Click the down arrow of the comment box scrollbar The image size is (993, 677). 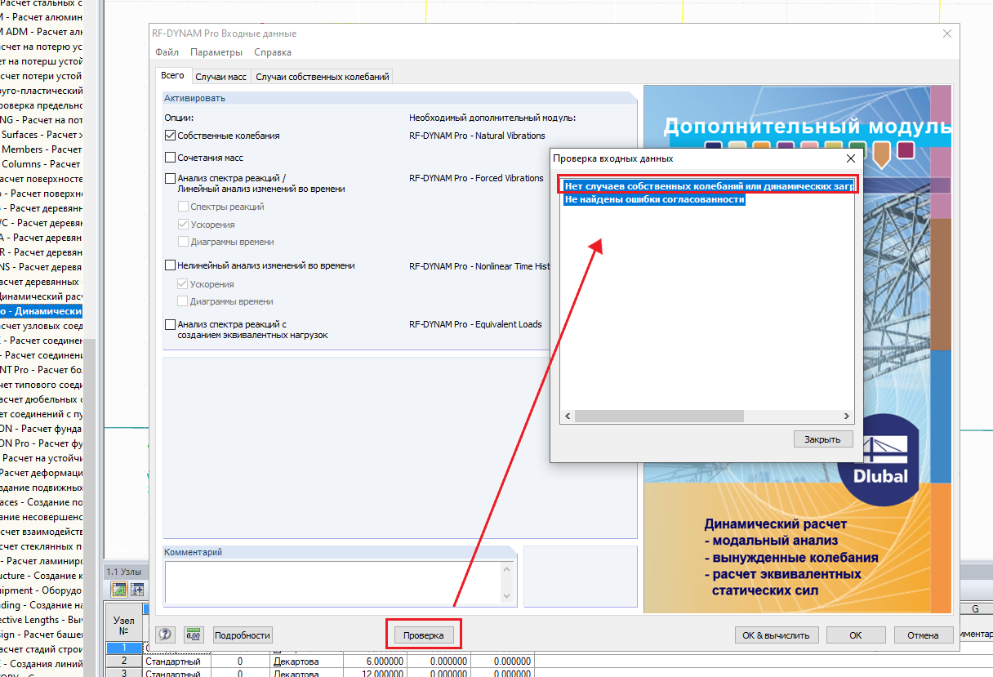click(x=506, y=597)
